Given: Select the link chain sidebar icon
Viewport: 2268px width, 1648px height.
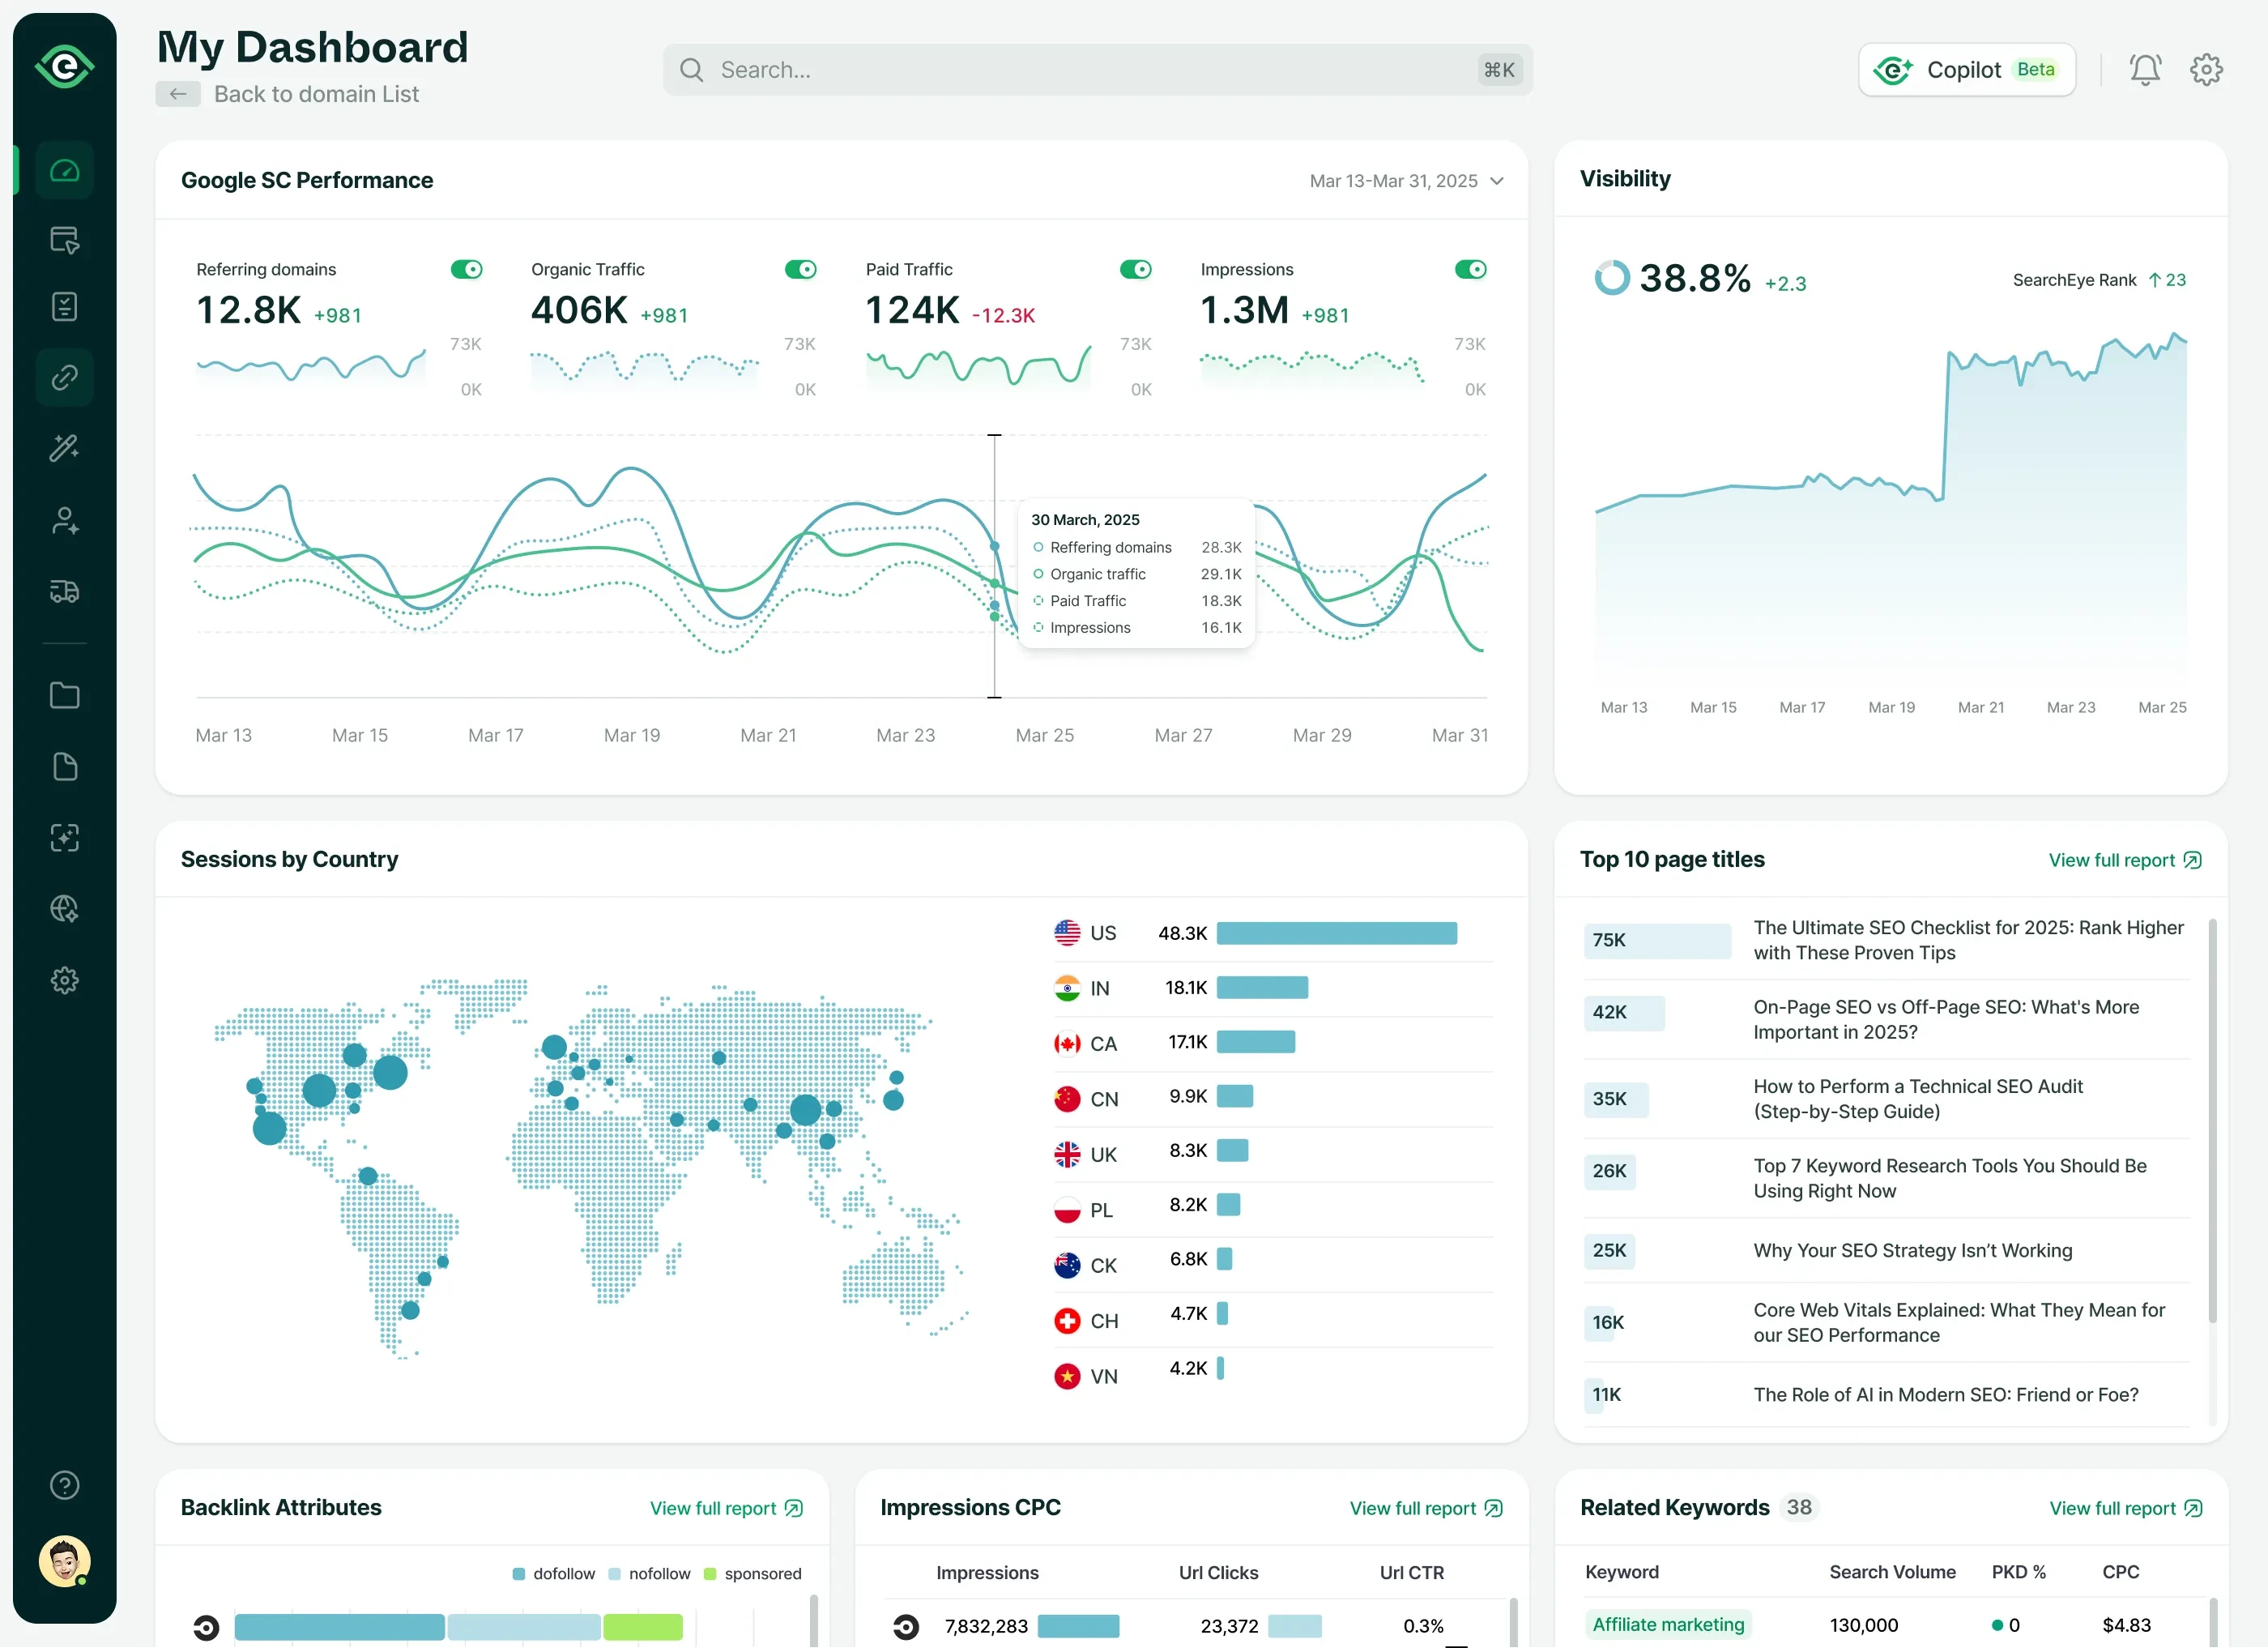Looking at the screenshot, I should click(65, 378).
